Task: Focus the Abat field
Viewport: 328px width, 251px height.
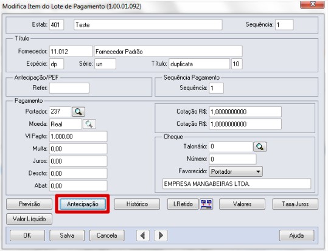Action: tap(79, 186)
